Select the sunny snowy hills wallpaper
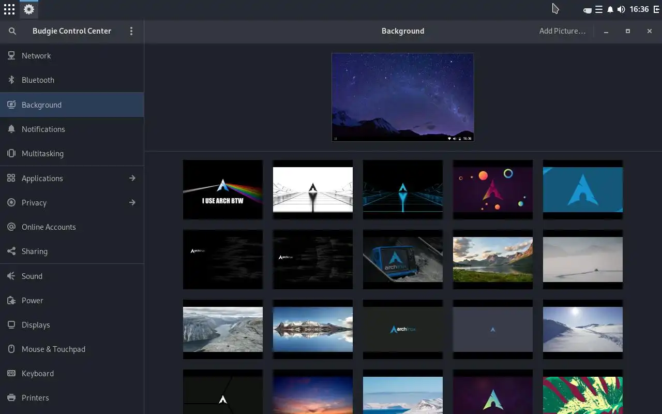Image resolution: width=662 pixels, height=414 pixels. tap(583, 329)
